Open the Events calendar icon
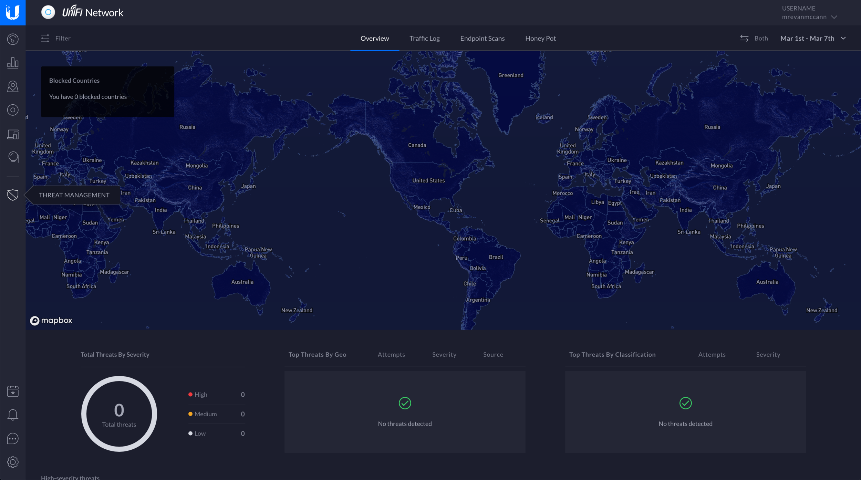 [x=13, y=391]
